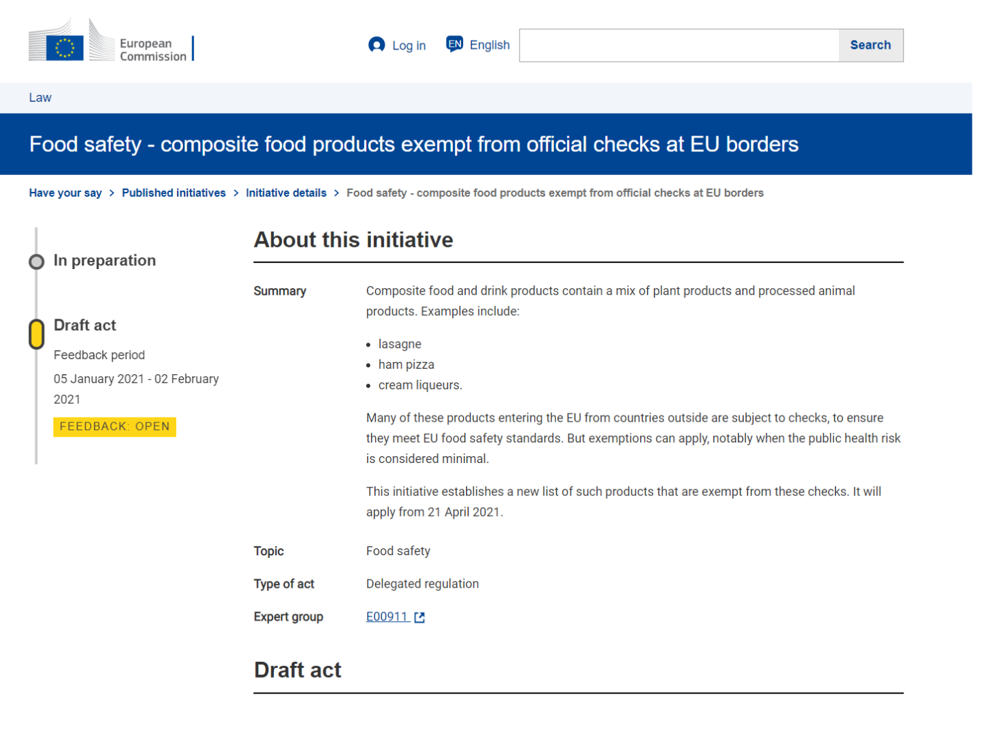Screen dimensions: 1000x743
Task: Click the EN speech bubble language icon
Action: (x=454, y=44)
